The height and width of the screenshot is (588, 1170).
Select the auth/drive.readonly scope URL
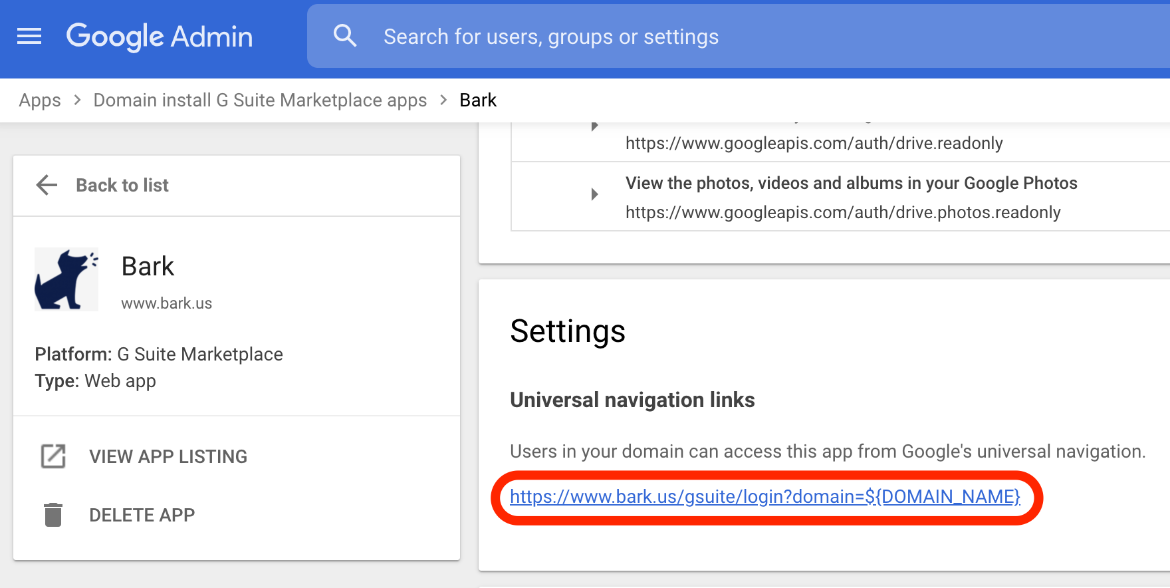tap(814, 144)
